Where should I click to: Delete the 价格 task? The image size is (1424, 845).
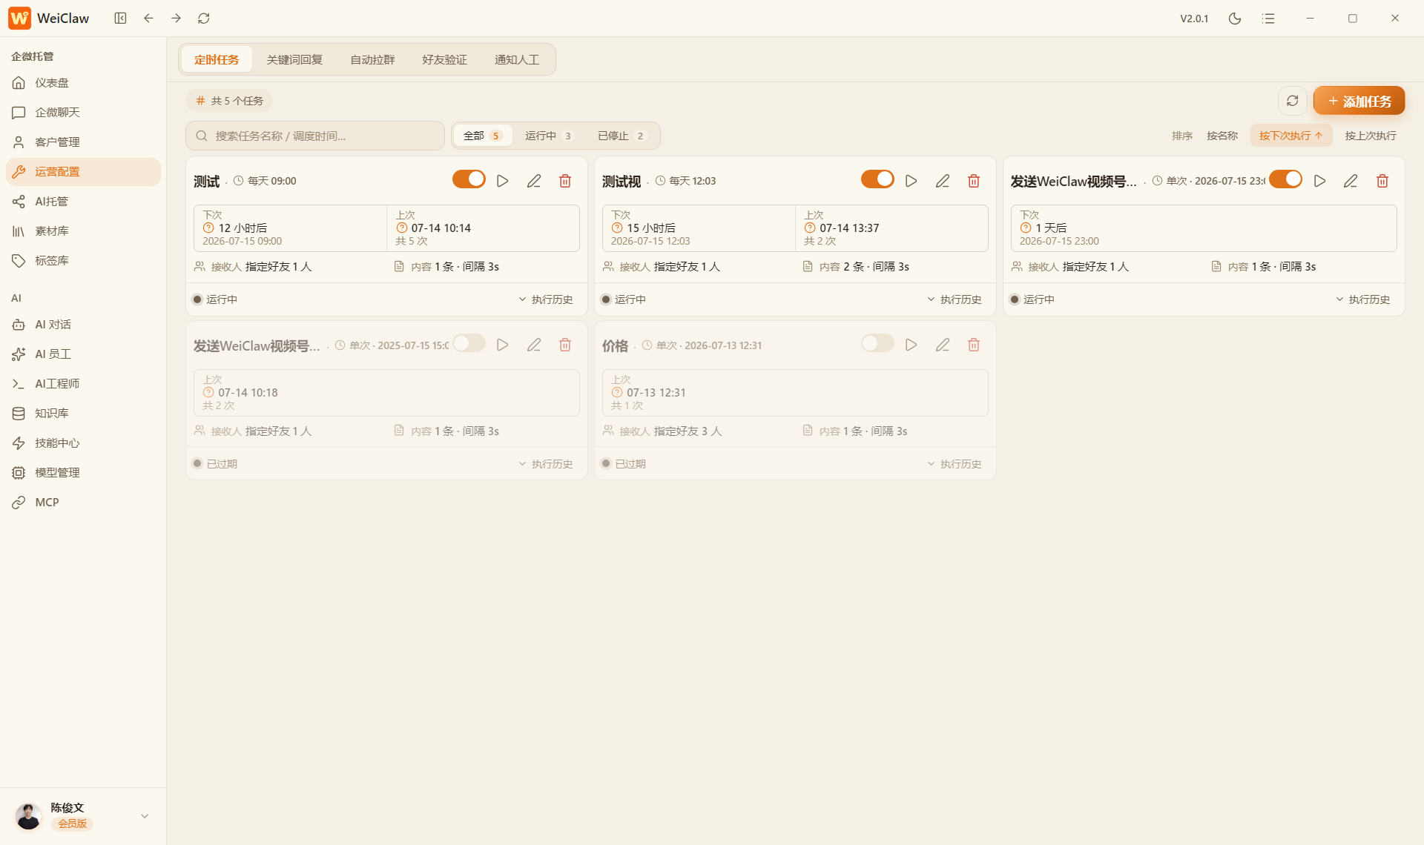[974, 345]
